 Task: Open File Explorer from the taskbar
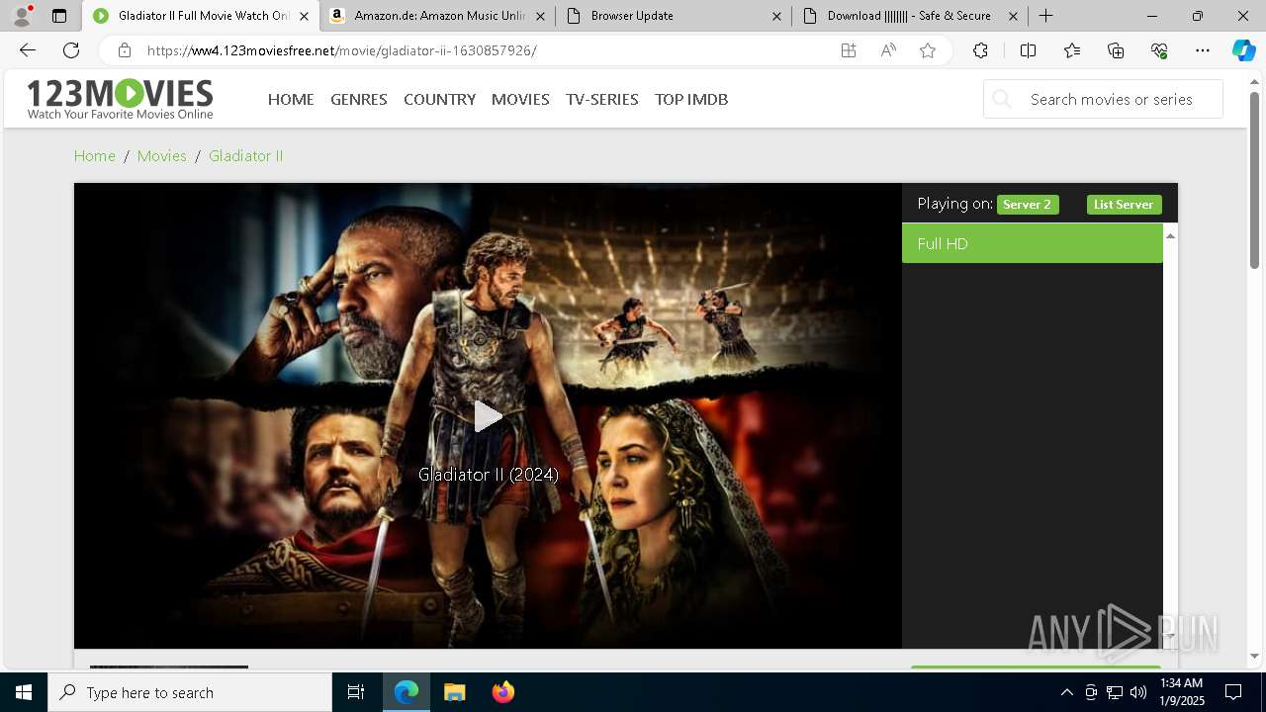(x=454, y=692)
